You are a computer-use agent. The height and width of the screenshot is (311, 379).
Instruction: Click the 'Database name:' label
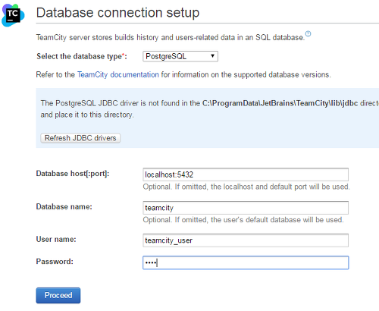pos(64,206)
